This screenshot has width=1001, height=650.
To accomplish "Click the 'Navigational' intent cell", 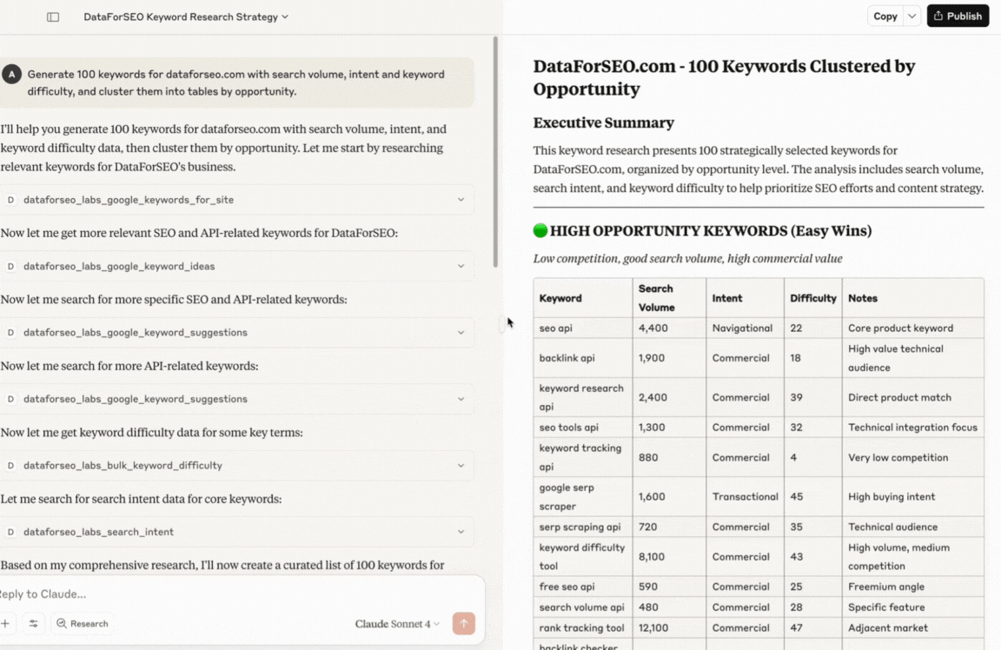I will (x=745, y=328).
